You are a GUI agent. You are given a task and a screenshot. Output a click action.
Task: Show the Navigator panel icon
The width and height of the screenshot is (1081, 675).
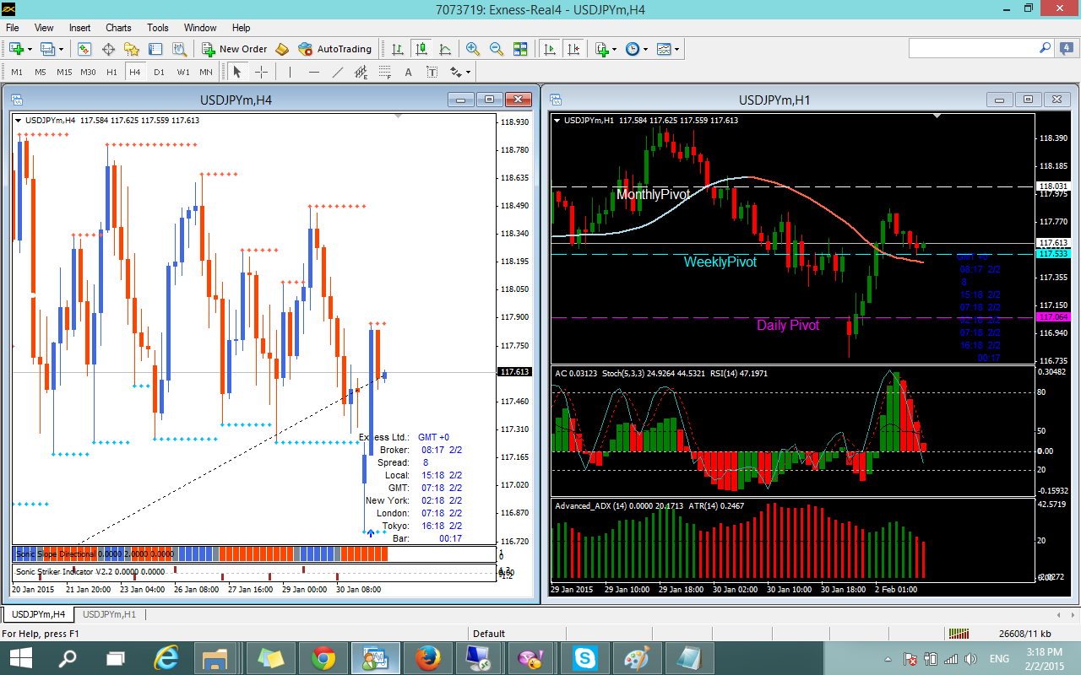pyautogui.click(x=132, y=49)
